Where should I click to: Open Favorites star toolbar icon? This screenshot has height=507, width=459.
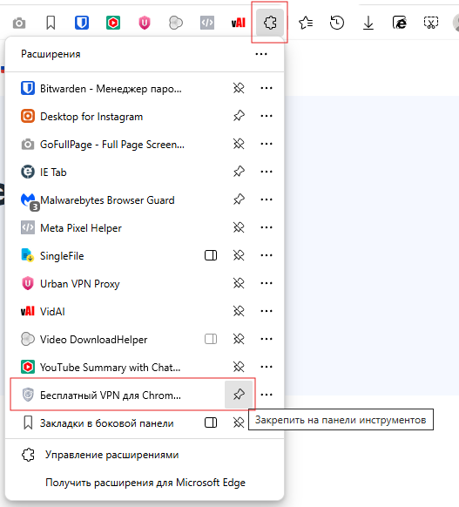point(306,23)
